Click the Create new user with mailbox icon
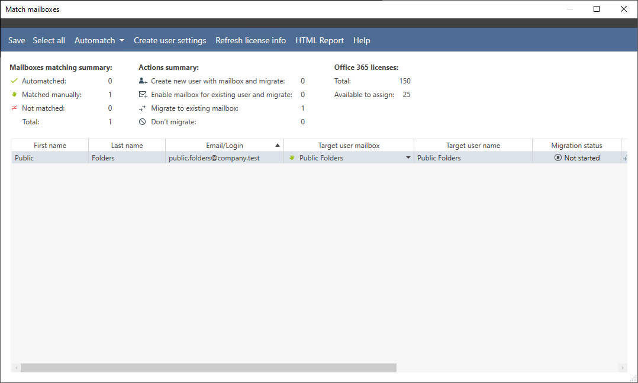 click(x=142, y=81)
